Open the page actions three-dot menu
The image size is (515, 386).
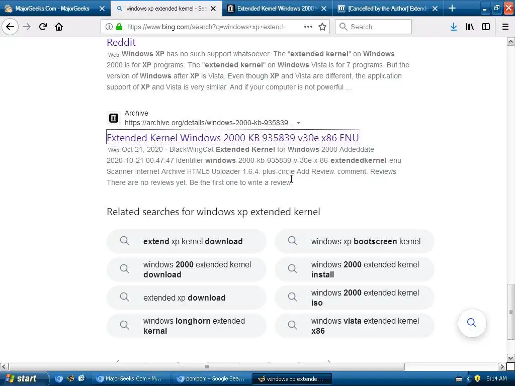[308, 27]
